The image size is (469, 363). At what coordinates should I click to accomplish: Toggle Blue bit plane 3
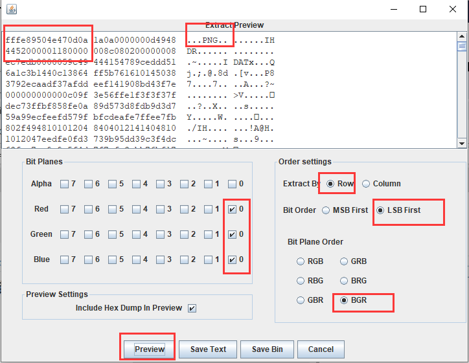(x=160, y=259)
